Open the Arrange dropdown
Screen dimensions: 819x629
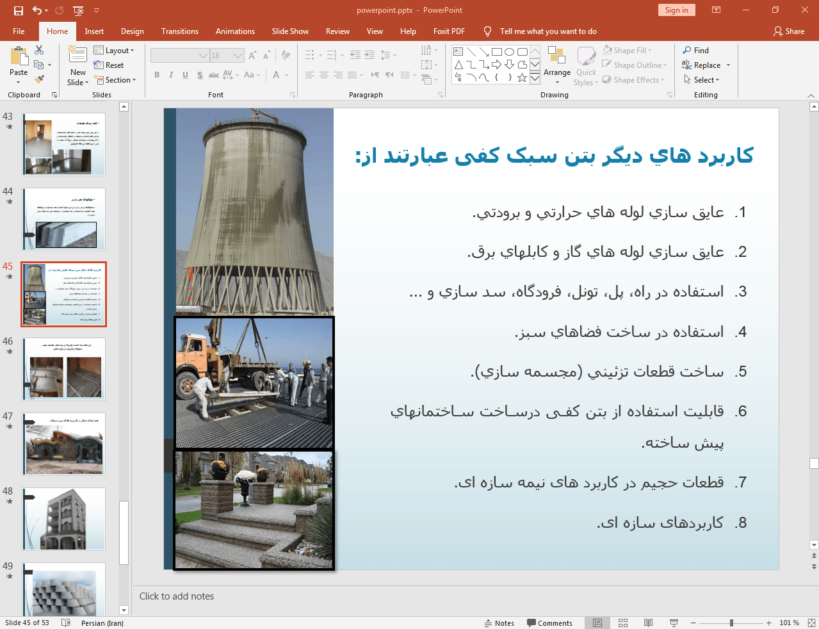click(x=556, y=66)
